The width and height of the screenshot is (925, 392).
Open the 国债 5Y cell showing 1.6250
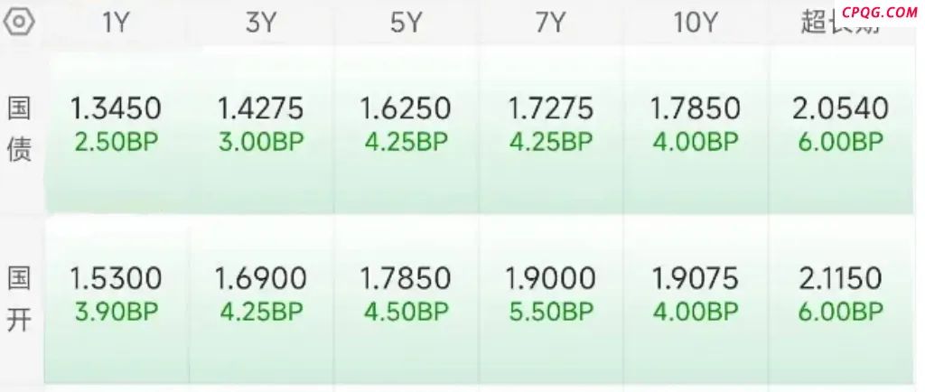(x=406, y=130)
